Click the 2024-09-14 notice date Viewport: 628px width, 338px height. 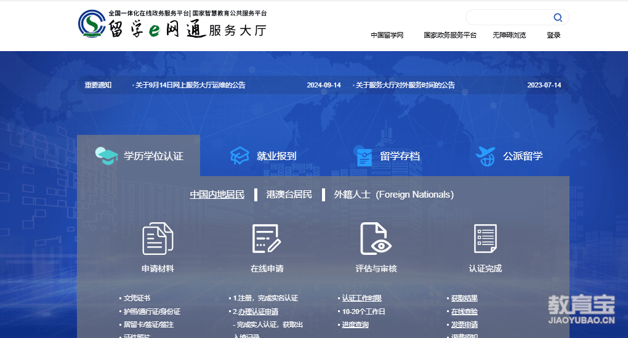tap(324, 85)
